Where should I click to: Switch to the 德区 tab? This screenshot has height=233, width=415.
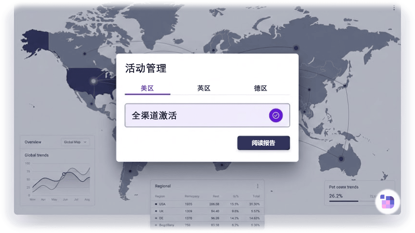click(x=261, y=88)
